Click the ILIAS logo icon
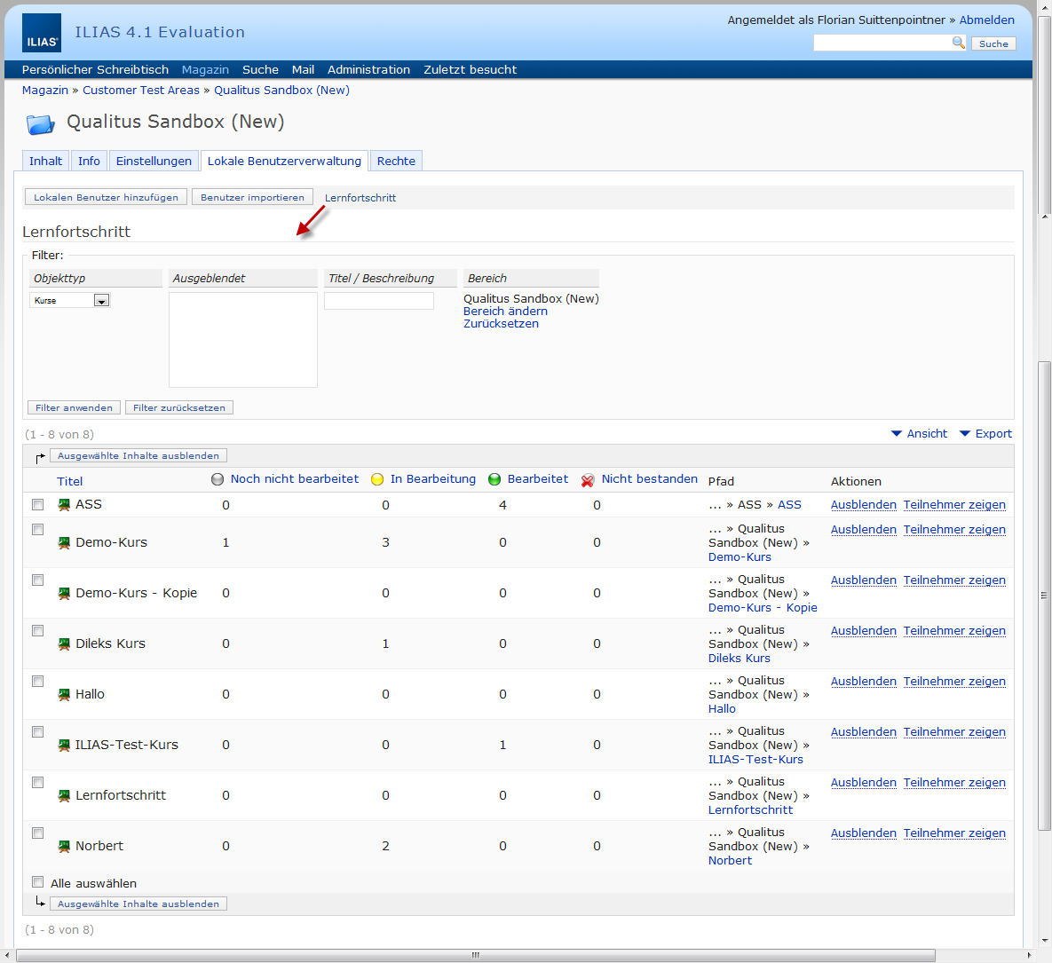1052x963 pixels. 42,34
